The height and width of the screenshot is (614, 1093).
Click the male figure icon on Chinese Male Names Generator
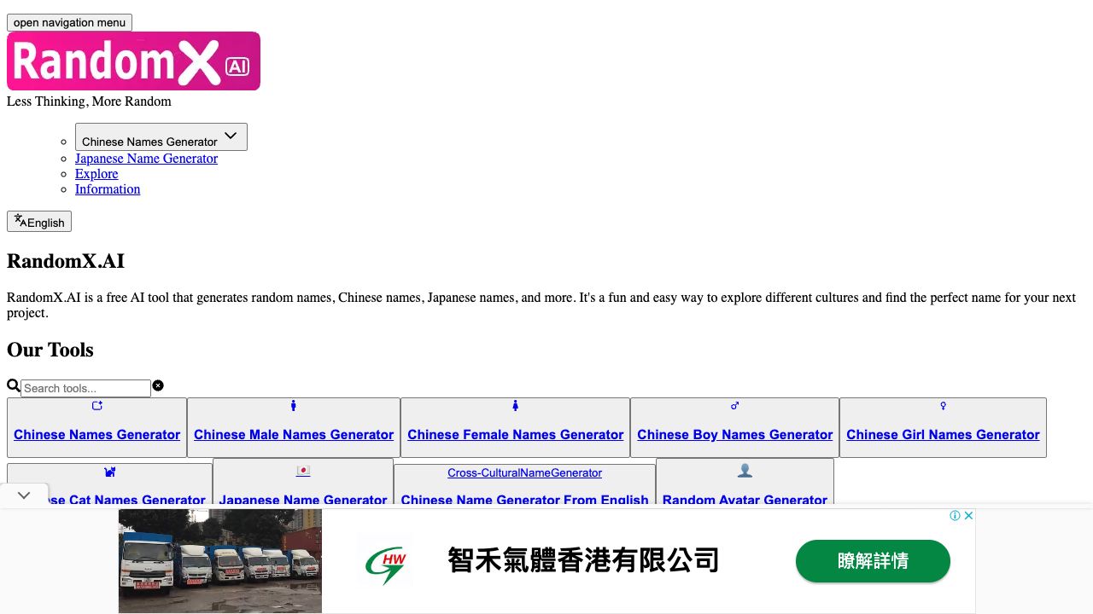294,407
